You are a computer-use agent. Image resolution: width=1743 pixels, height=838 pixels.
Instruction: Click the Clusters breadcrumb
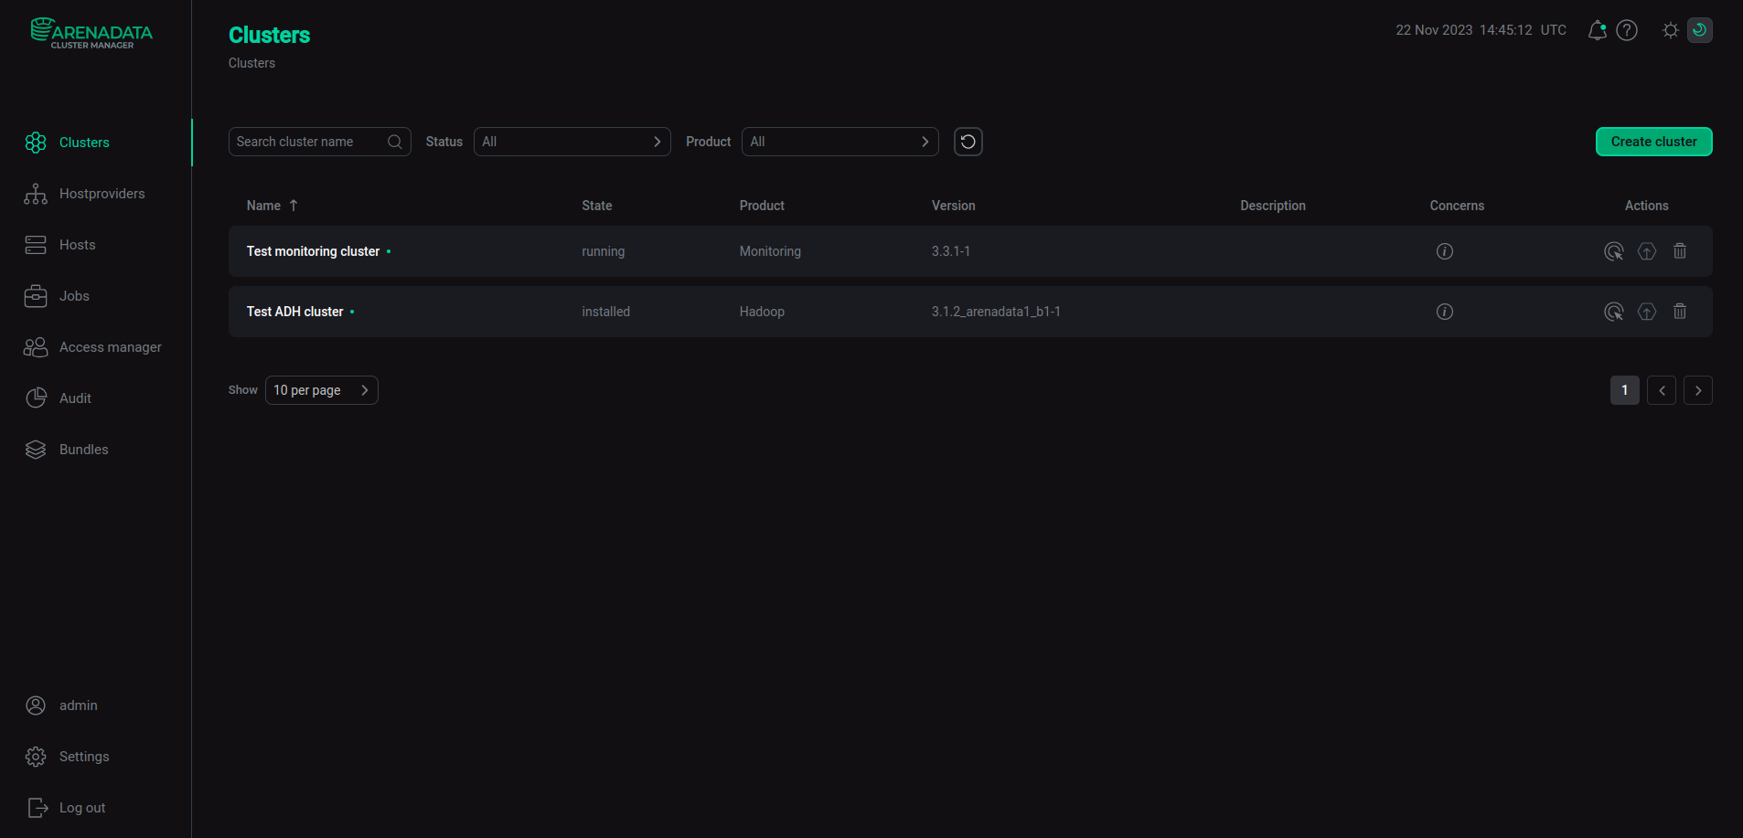(251, 63)
